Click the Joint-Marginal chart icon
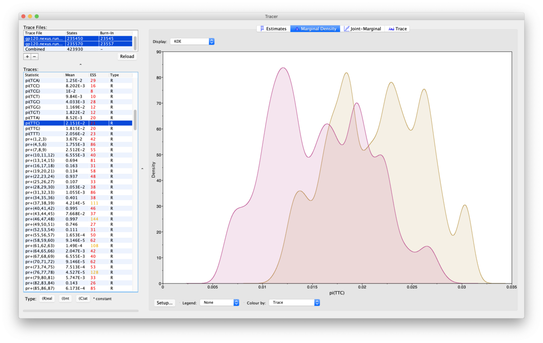Image resolution: width=543 pixels, height=343 pixels. click(347, 28)
